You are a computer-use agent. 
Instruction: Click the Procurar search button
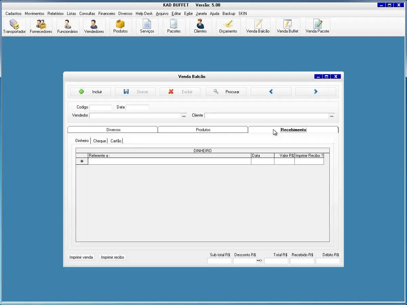click(x=226, y=92)
